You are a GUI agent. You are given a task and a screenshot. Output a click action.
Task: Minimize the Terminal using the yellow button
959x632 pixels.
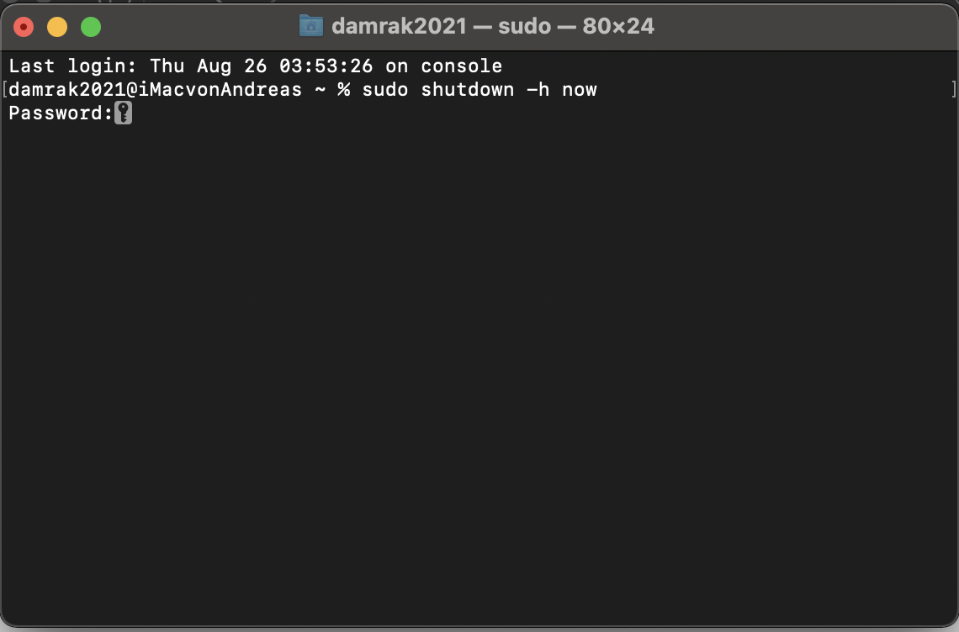coord(57,28)
